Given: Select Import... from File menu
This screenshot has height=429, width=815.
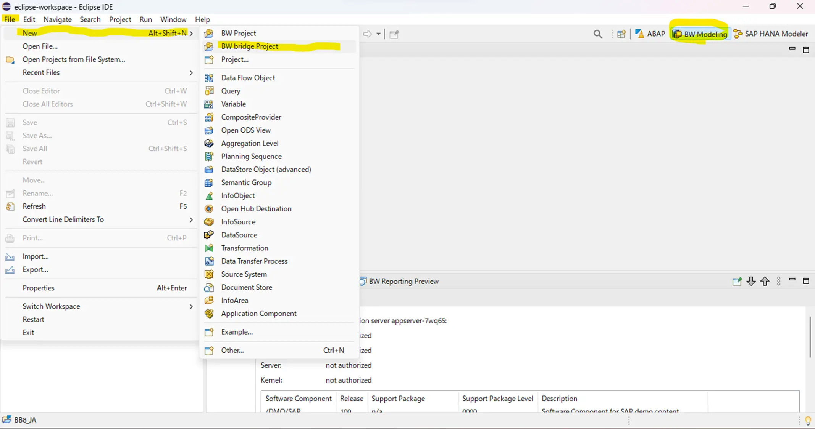Looking at the screenshot, I should click(100, 256).
